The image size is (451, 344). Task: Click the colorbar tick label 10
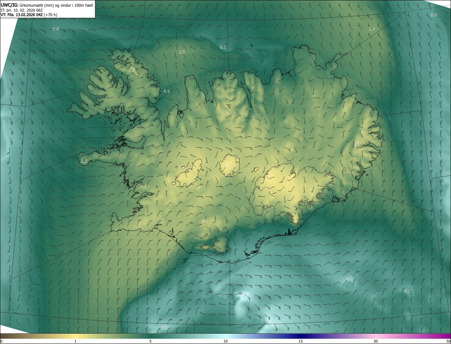[225, 341]
